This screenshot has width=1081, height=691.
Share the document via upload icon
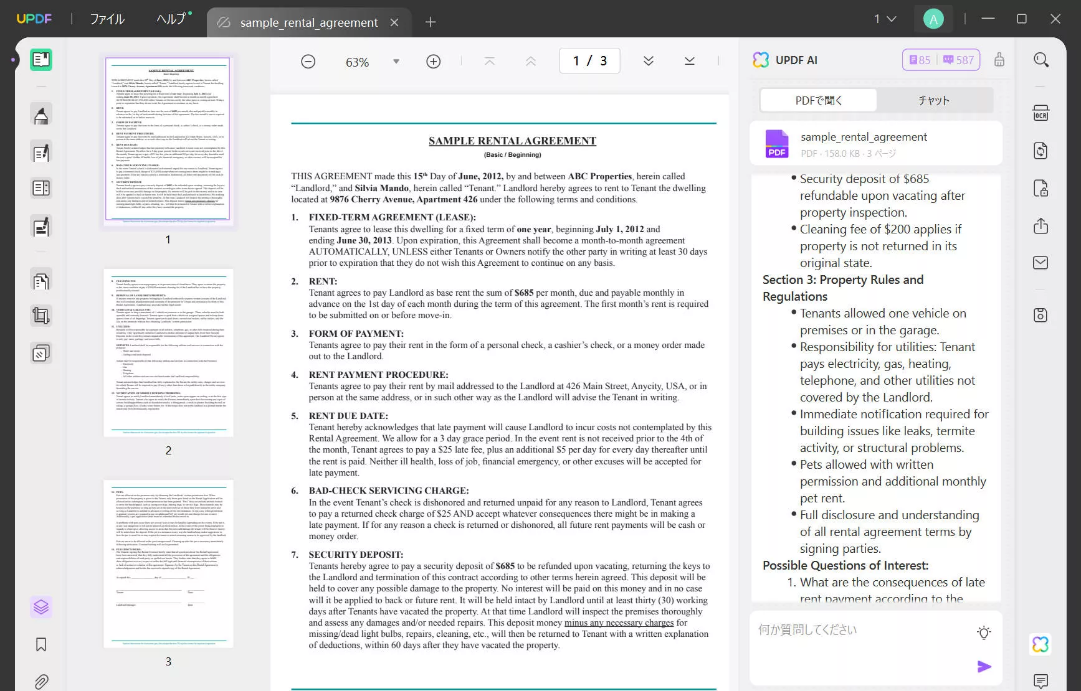click(1041, 226)
